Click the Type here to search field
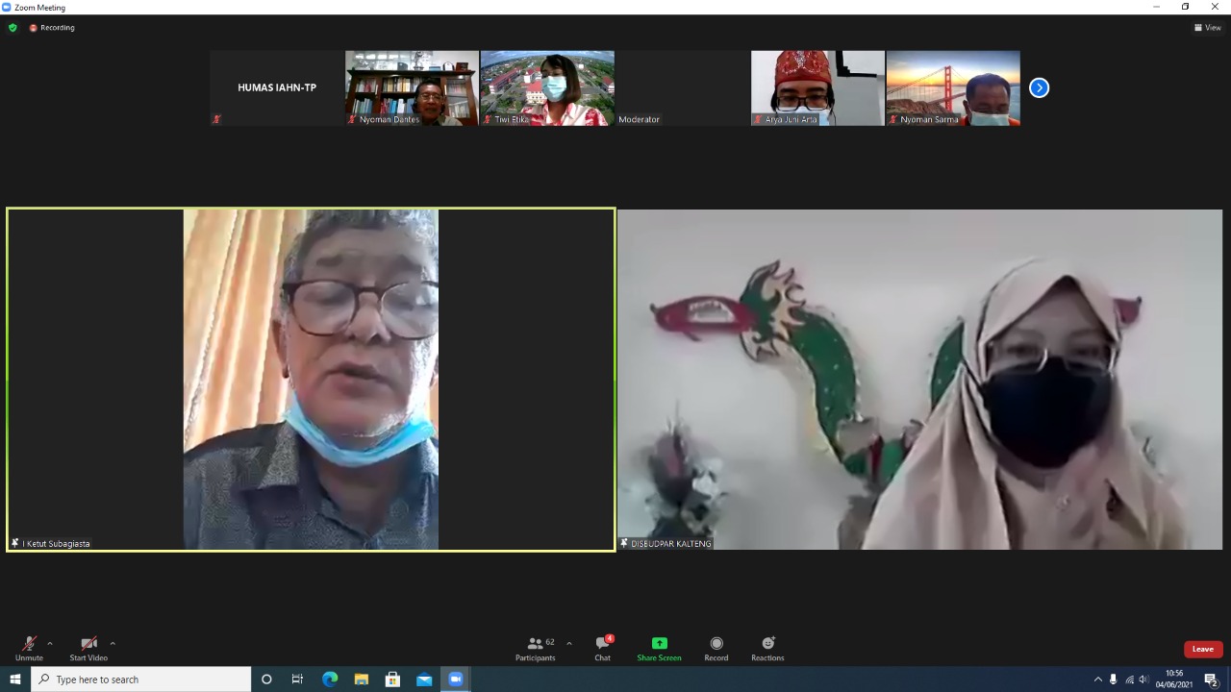This screenshot has width=1231, height=692. pos(144,680)
